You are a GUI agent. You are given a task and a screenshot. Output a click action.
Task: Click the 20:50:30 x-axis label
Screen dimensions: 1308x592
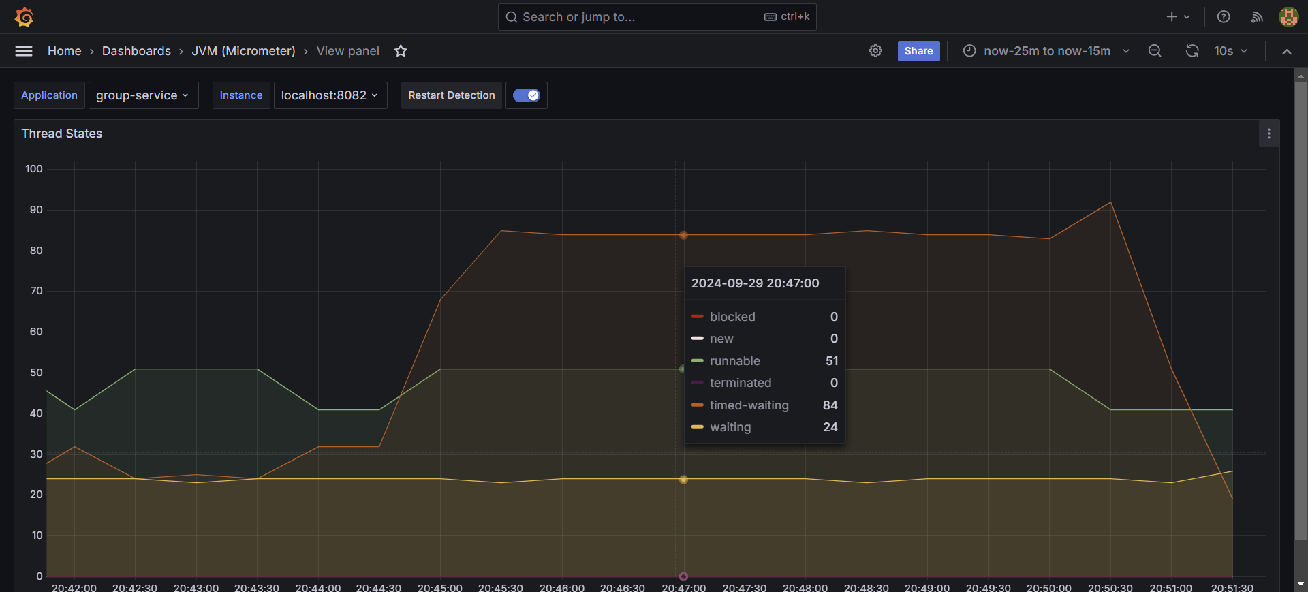click(1110, 587)
